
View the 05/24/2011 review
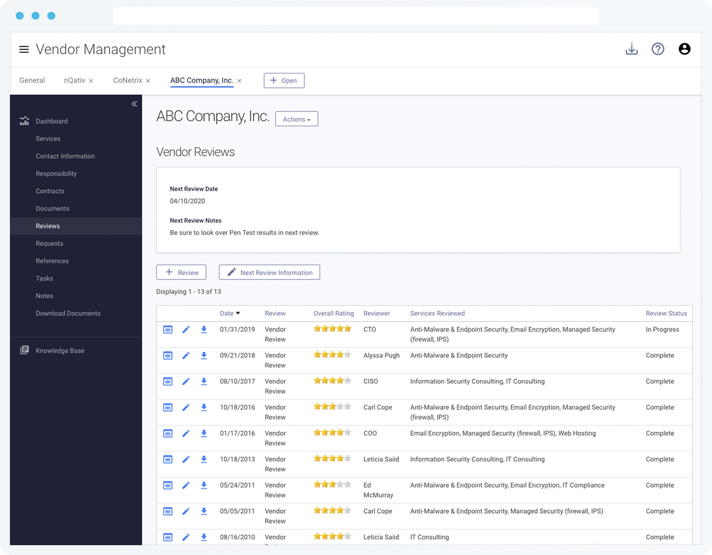(x=168, y=485)
